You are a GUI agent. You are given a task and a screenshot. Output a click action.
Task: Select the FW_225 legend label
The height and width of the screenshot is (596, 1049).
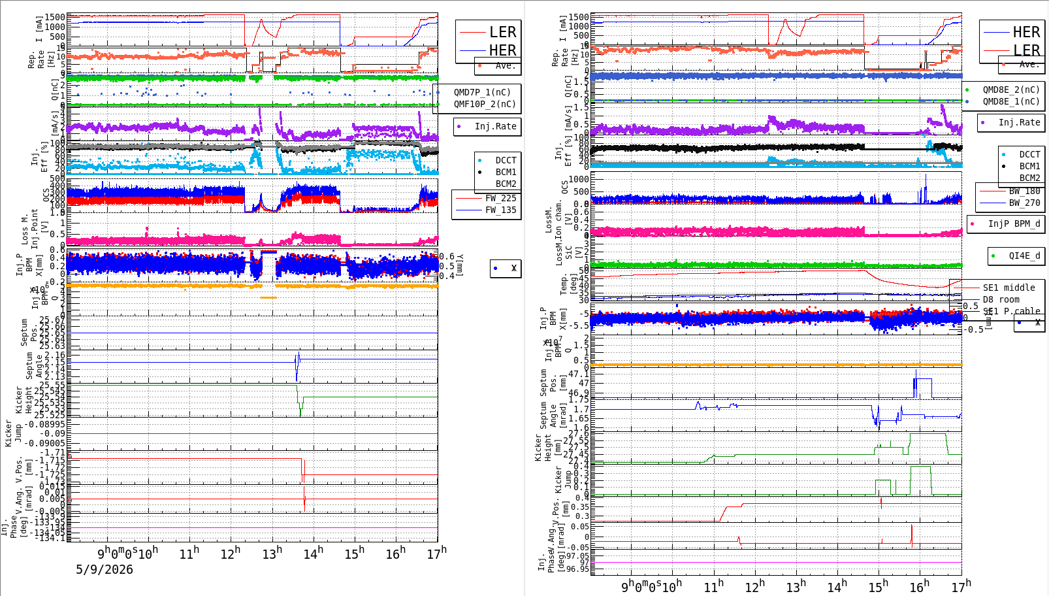pyautogui.click(x=500, y=198)
